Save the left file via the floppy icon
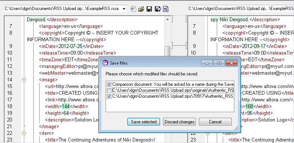This screenshot has height=143, width=294. (149, 9)
